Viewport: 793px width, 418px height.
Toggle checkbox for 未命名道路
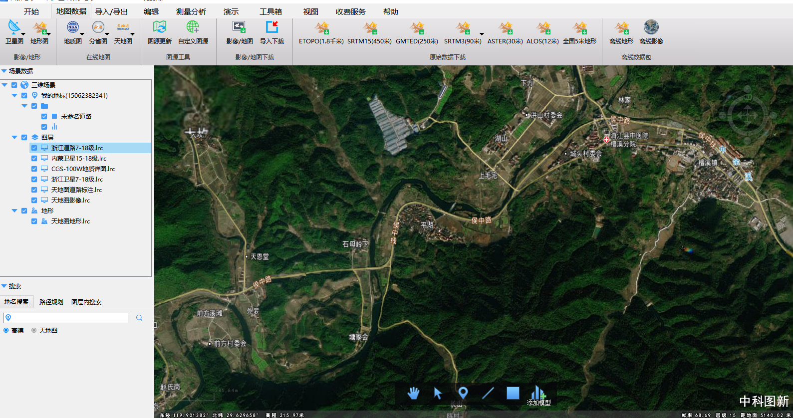coord(44,116)
